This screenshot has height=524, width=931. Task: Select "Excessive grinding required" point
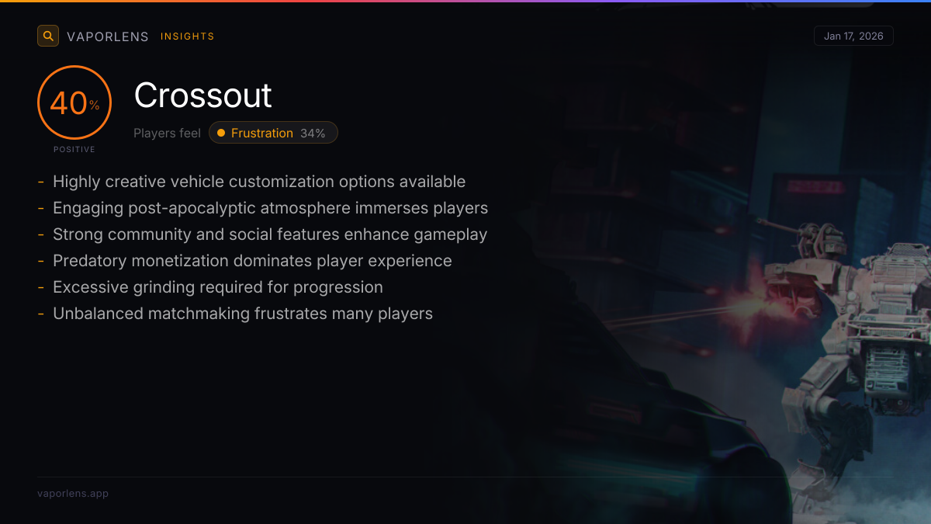218,287
